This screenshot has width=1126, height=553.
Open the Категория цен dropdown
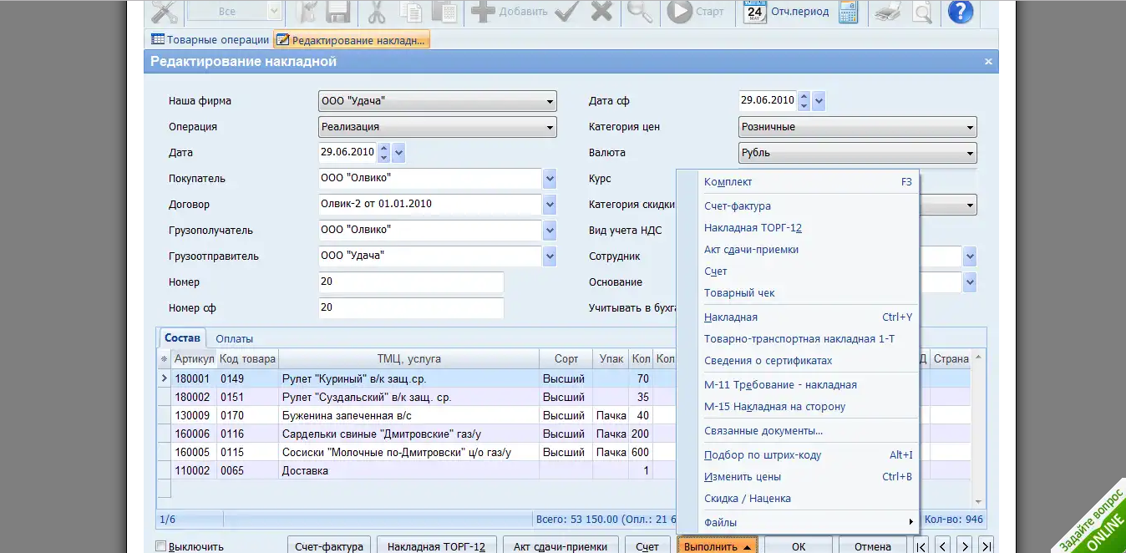970,128
